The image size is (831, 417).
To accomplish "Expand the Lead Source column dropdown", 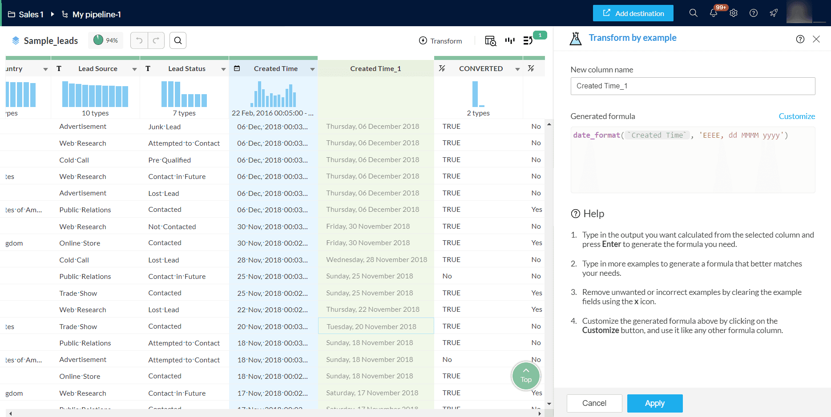I will [x=134, y=69].
